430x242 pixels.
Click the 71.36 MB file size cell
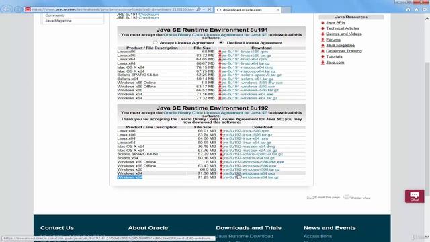[x=206, y=173]
